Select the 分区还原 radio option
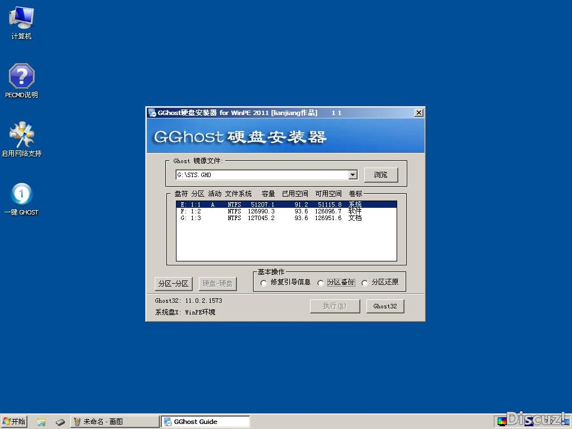The height and width of the screenshot is (429, 572). 364,283
